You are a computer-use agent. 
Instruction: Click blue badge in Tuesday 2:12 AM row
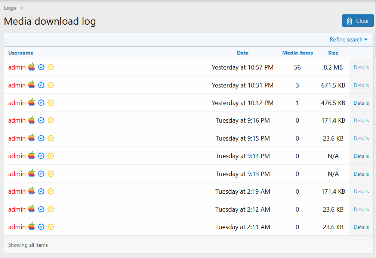[x=41, y=209]
